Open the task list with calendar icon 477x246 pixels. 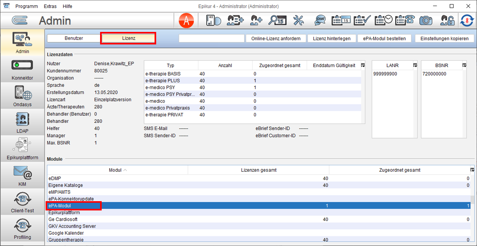pos(341,20)
